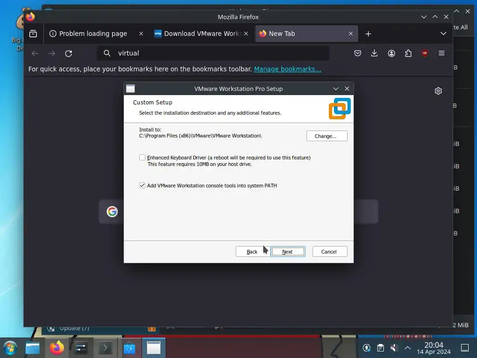Click the Firefox forward arrow

[x=52, y=54]
